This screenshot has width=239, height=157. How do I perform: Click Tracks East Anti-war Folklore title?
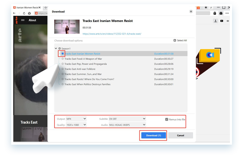click(x=80, y=69)
